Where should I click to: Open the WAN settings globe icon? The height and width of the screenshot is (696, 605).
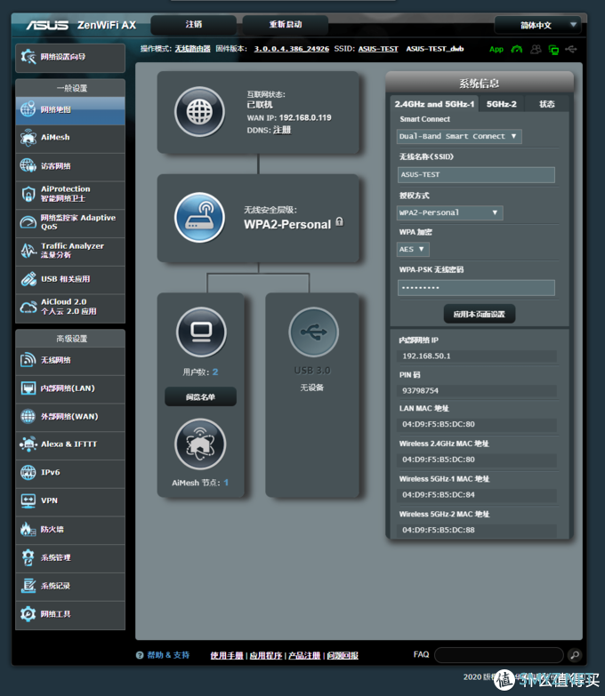28,416
